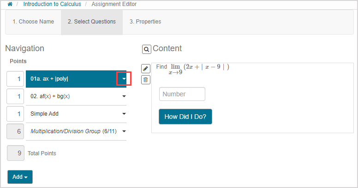Click points field for 02. af(x) + bg(x)
358x188 pixels.
[x=15, y=96]
